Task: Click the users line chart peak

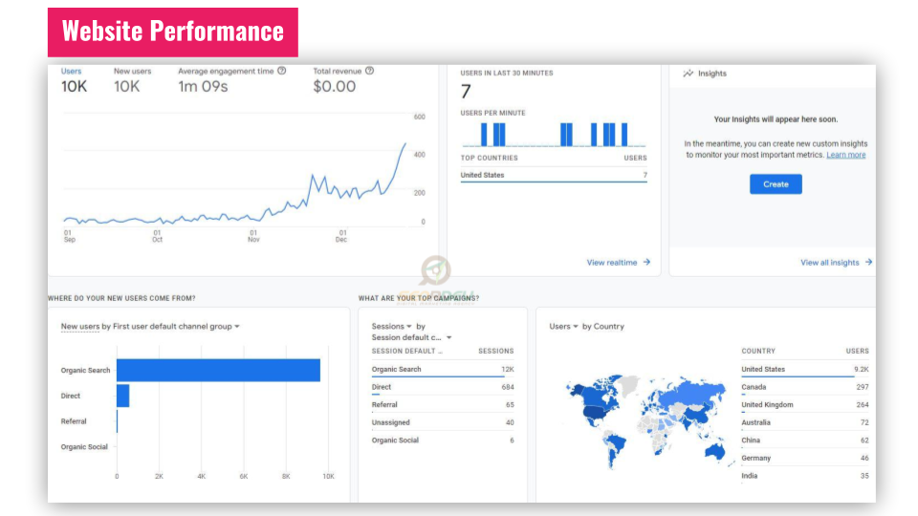Action: point(405,144)
